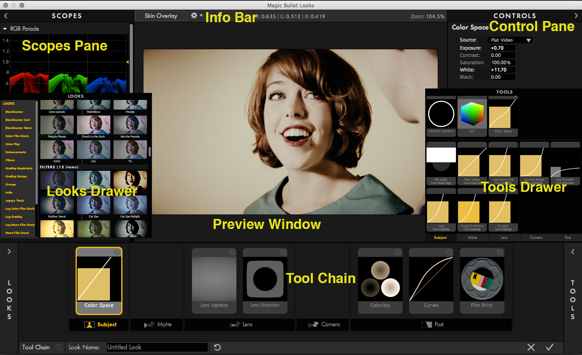582x355 pixels.
Task: Select the Film Print tool in chain
Action: [x=482, y=281]
